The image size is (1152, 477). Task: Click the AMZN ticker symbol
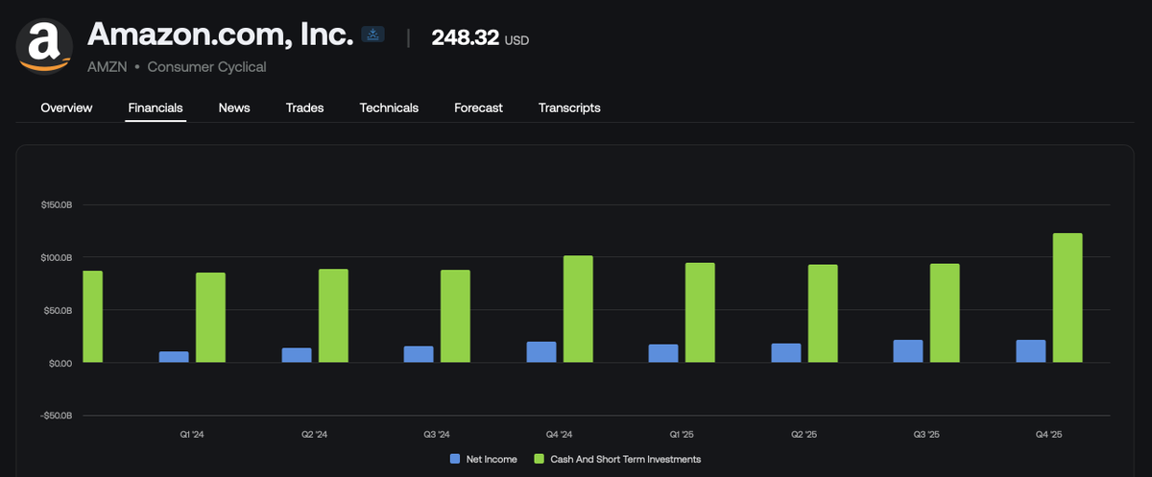tap(107, 66)
